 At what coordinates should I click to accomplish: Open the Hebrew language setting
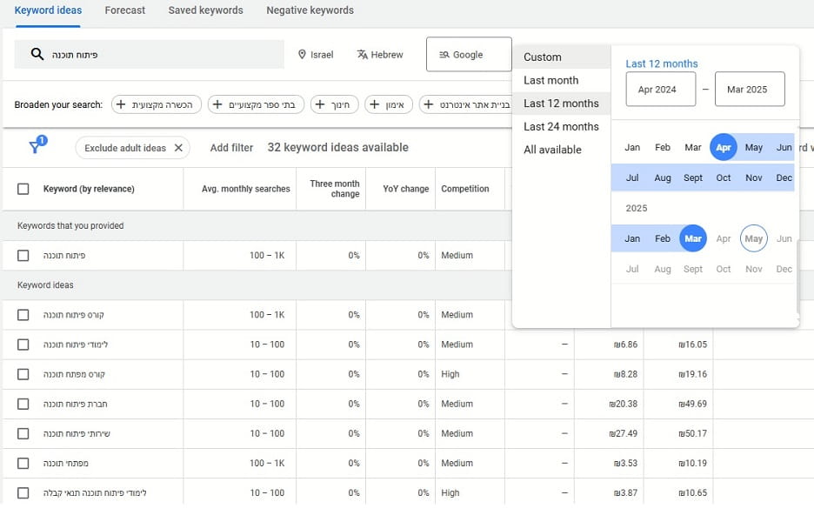380,55
